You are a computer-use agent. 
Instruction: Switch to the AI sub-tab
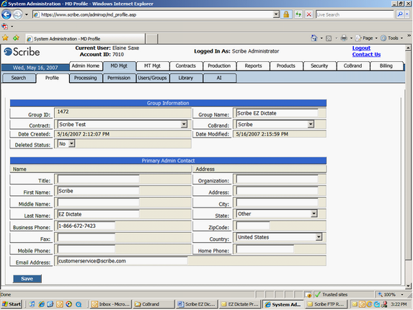[219, 78]
